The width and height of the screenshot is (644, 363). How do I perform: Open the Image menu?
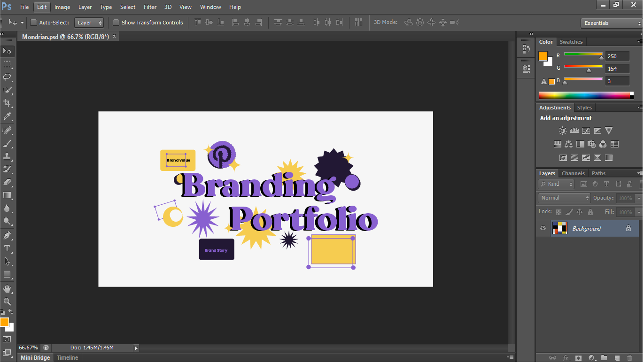[62, 7]
